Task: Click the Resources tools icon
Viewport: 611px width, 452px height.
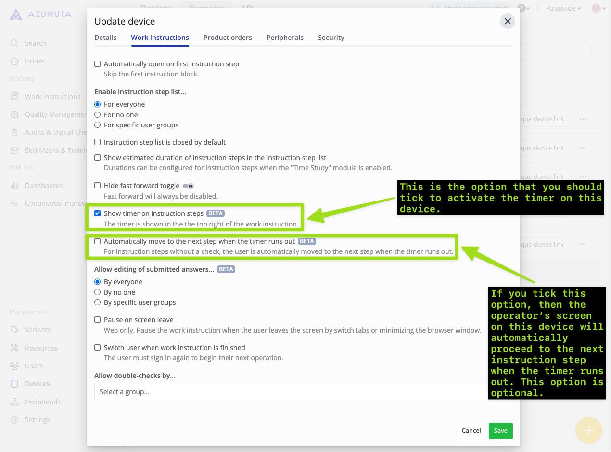Action: coord(14,348)
